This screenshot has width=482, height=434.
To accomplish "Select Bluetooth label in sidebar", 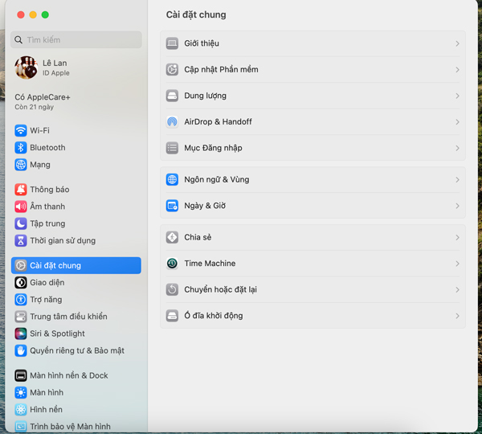I will pyautogui.click(x=47, y=148).
